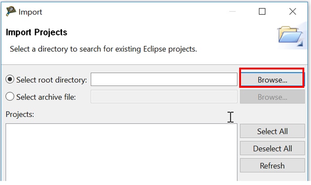Click the Projects: label above the list
Screen dimensions: 311x185
click(20, 114)
